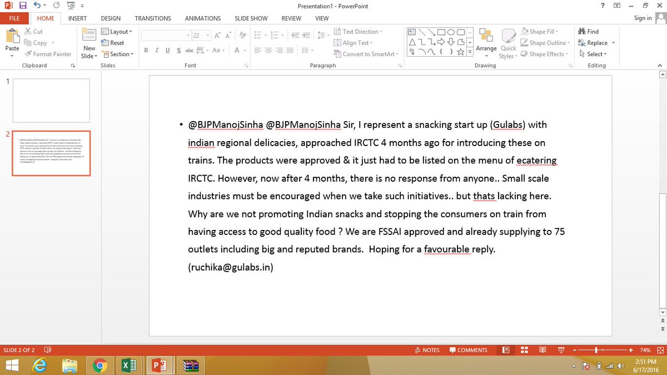Select the 5-point Star shape
The image size is (667, 375).
(x=461, y=52)
